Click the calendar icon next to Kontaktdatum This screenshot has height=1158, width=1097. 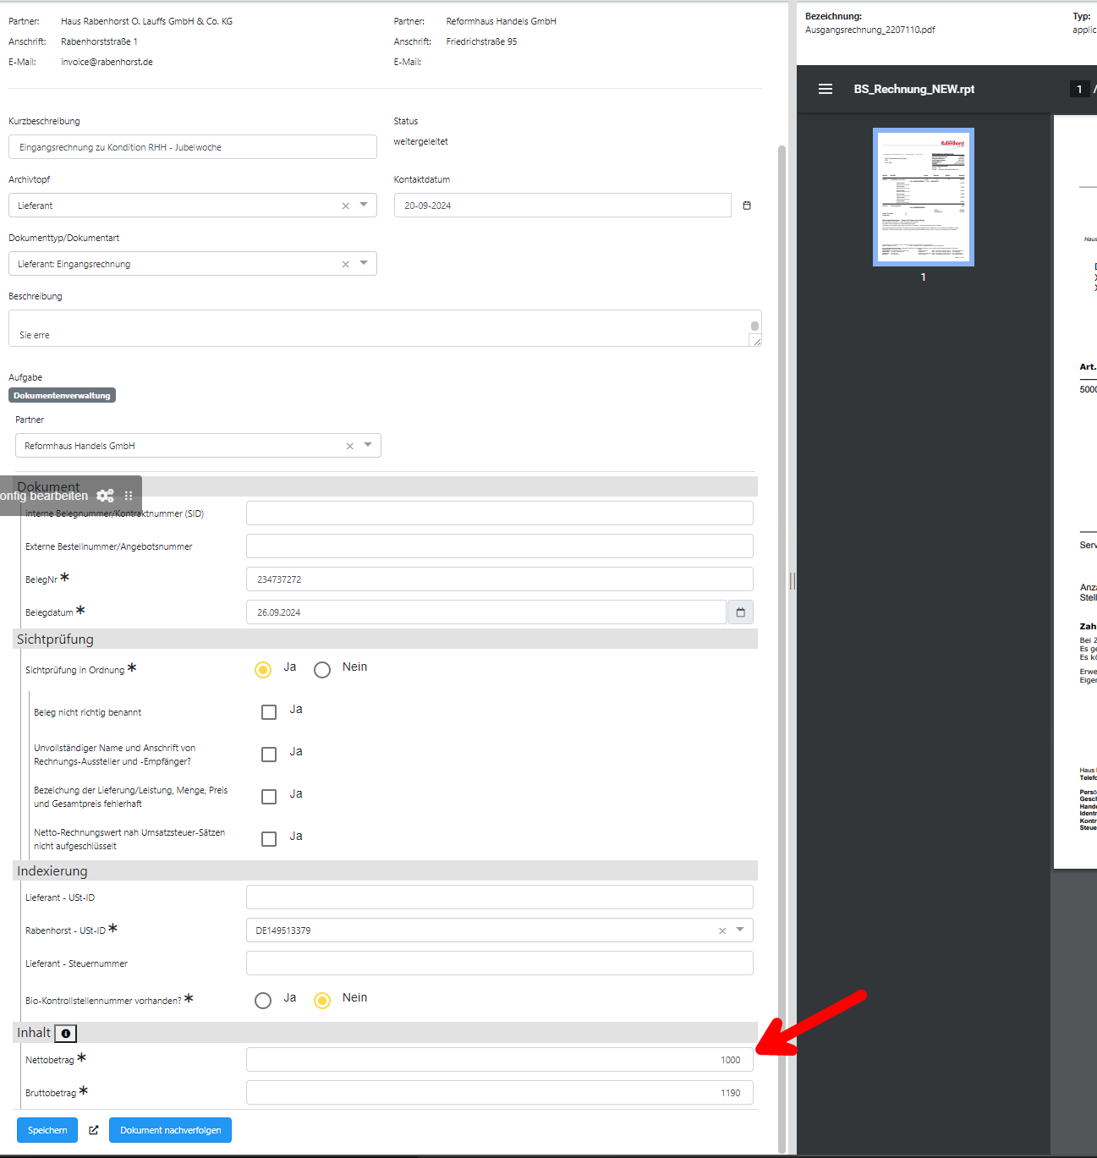tap(747, 206)
